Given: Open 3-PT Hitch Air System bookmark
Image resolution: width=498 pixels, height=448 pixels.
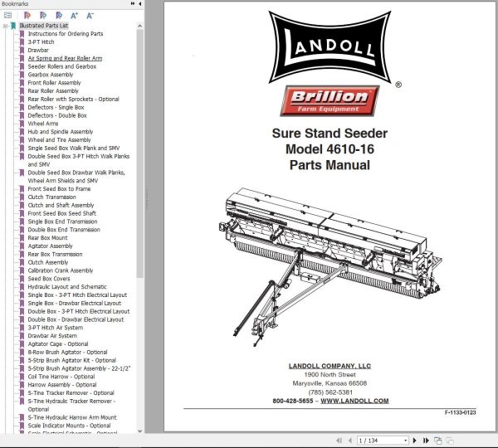Looking at the screenshot, I should [56, 328].
